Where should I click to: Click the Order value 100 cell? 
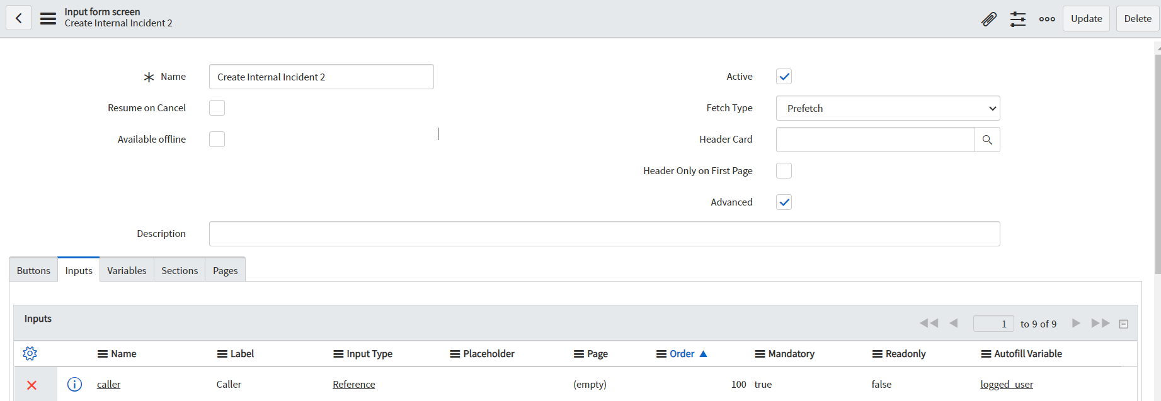pos(738,385)
